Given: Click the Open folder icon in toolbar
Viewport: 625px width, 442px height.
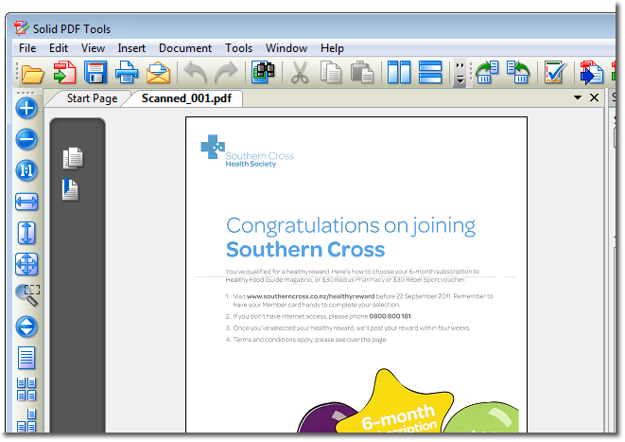Looking at the screenshot, I should pos(32,74).
